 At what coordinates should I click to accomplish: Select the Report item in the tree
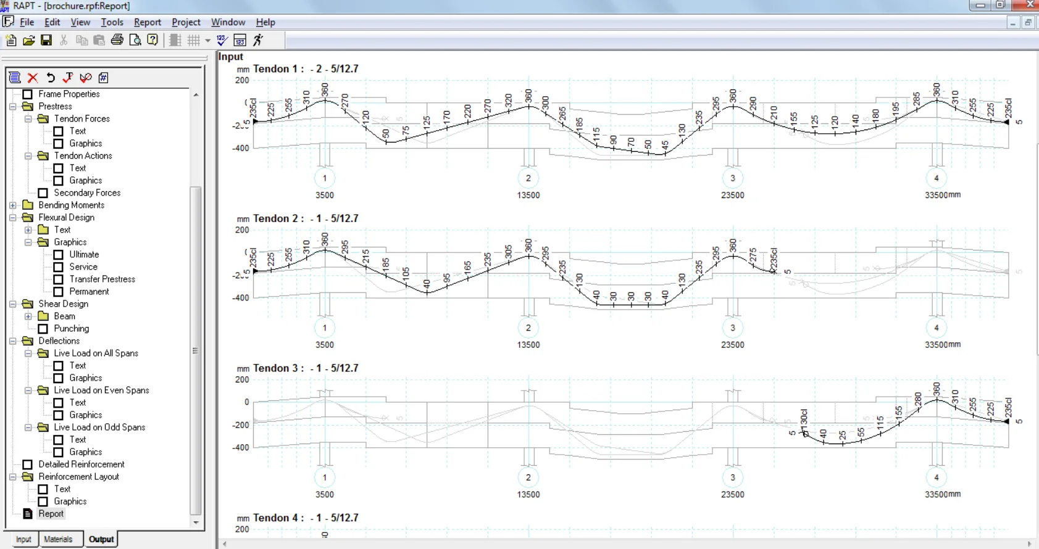point(51,514)
